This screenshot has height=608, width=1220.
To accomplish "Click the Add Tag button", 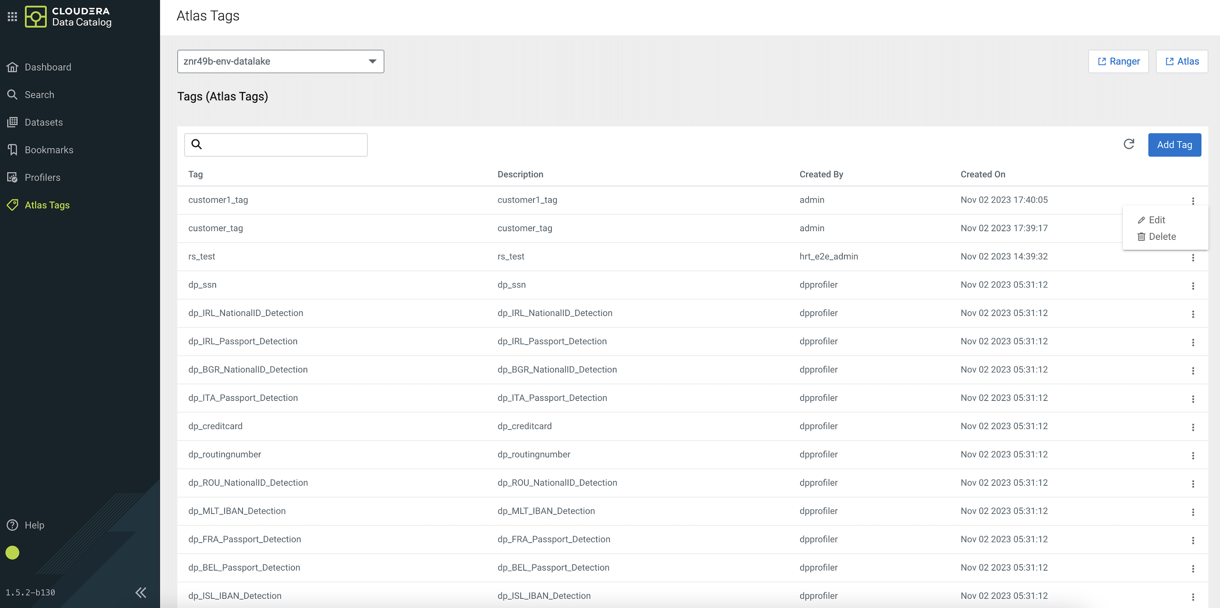I will pyautogui.click(x=1174, y=145).
